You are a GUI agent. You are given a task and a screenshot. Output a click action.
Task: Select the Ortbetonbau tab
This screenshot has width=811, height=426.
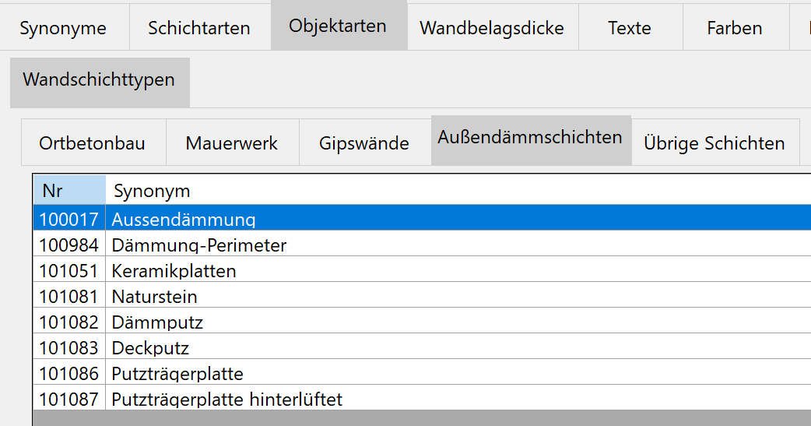click(93, 143)
